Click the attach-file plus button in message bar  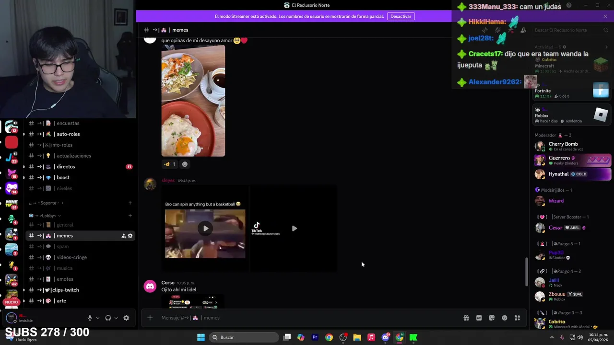pos(150,318)
